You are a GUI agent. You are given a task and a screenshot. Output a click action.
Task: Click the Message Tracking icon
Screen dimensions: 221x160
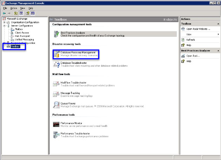coord(56,94)
